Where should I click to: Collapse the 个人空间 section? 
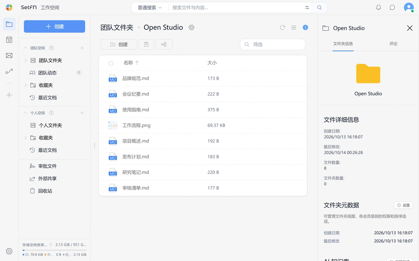click(x=25, y=113)
